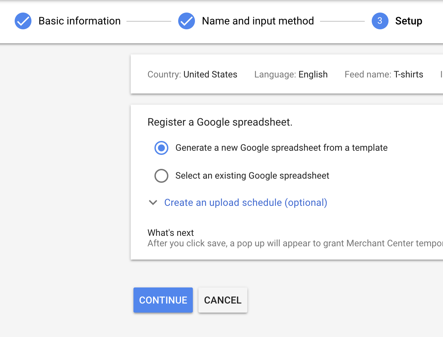Screen dimensions: 443x337
Task: Open the Name and input method step label
Action: pyautogui.click(x=258, y=21)
